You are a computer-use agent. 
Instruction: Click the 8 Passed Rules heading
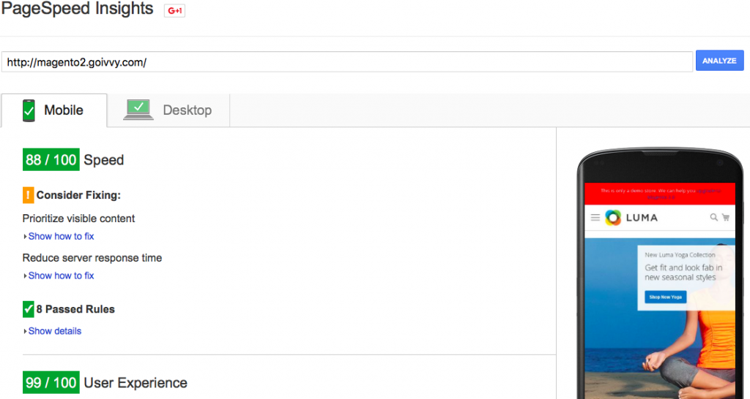coord(75,309)
